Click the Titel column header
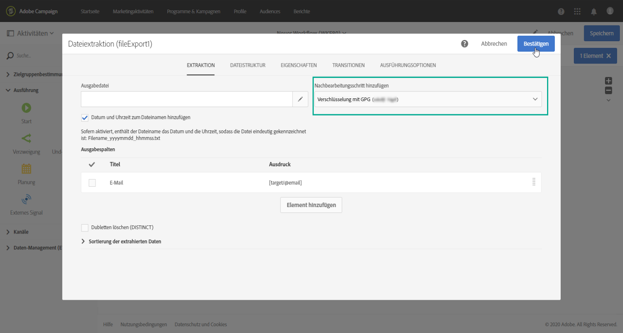This screenshot has width=623, height=333. [115, 164]
